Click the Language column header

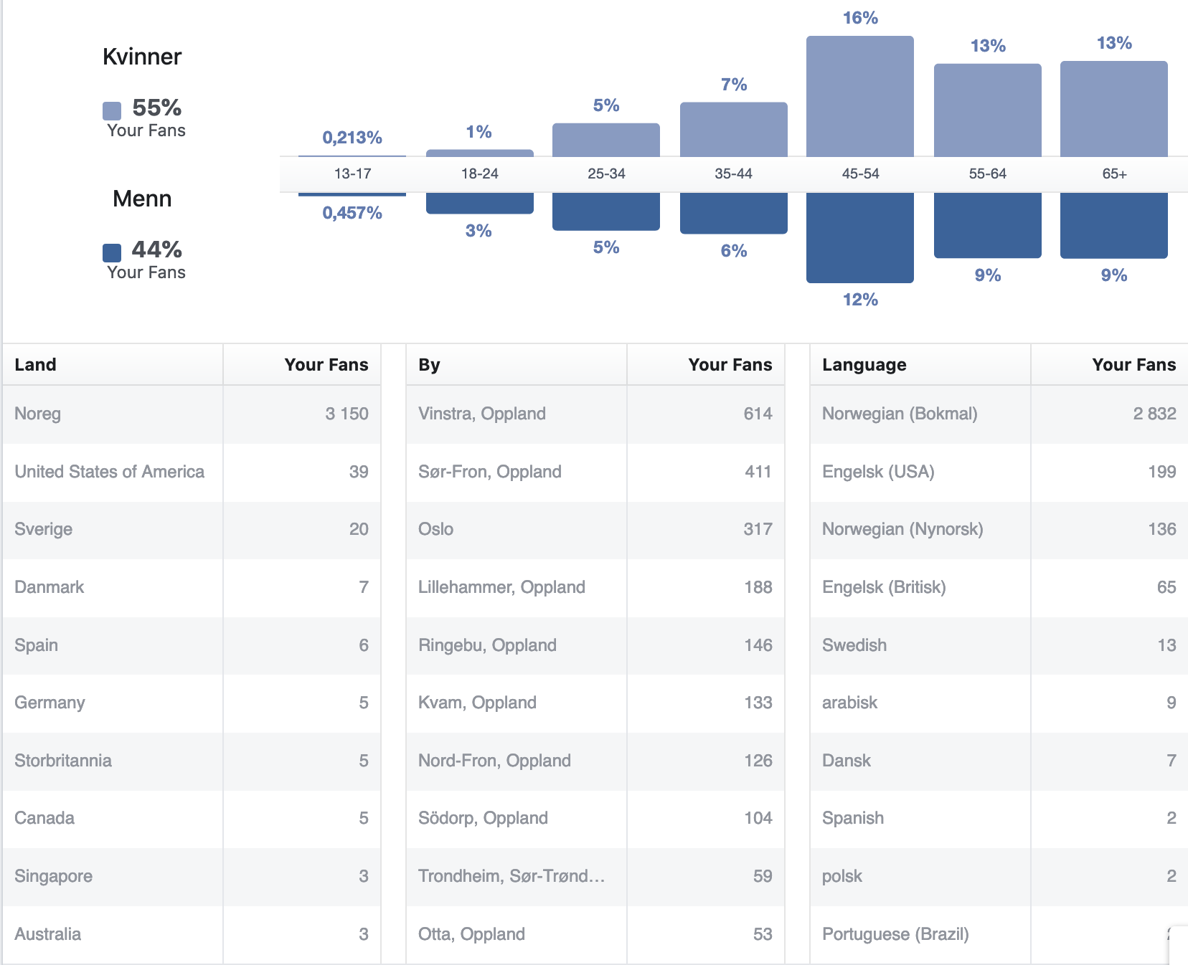click(x=864, y=365)
